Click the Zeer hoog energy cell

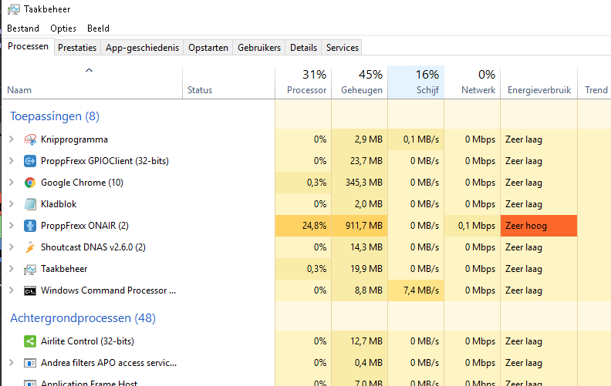(x=539, y=226)
